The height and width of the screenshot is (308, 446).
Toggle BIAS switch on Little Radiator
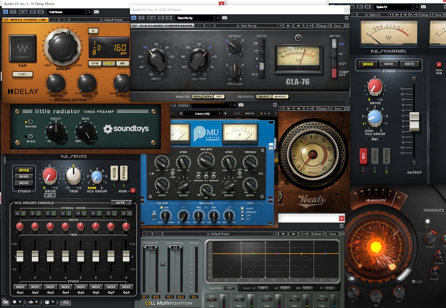coord(30,136)
